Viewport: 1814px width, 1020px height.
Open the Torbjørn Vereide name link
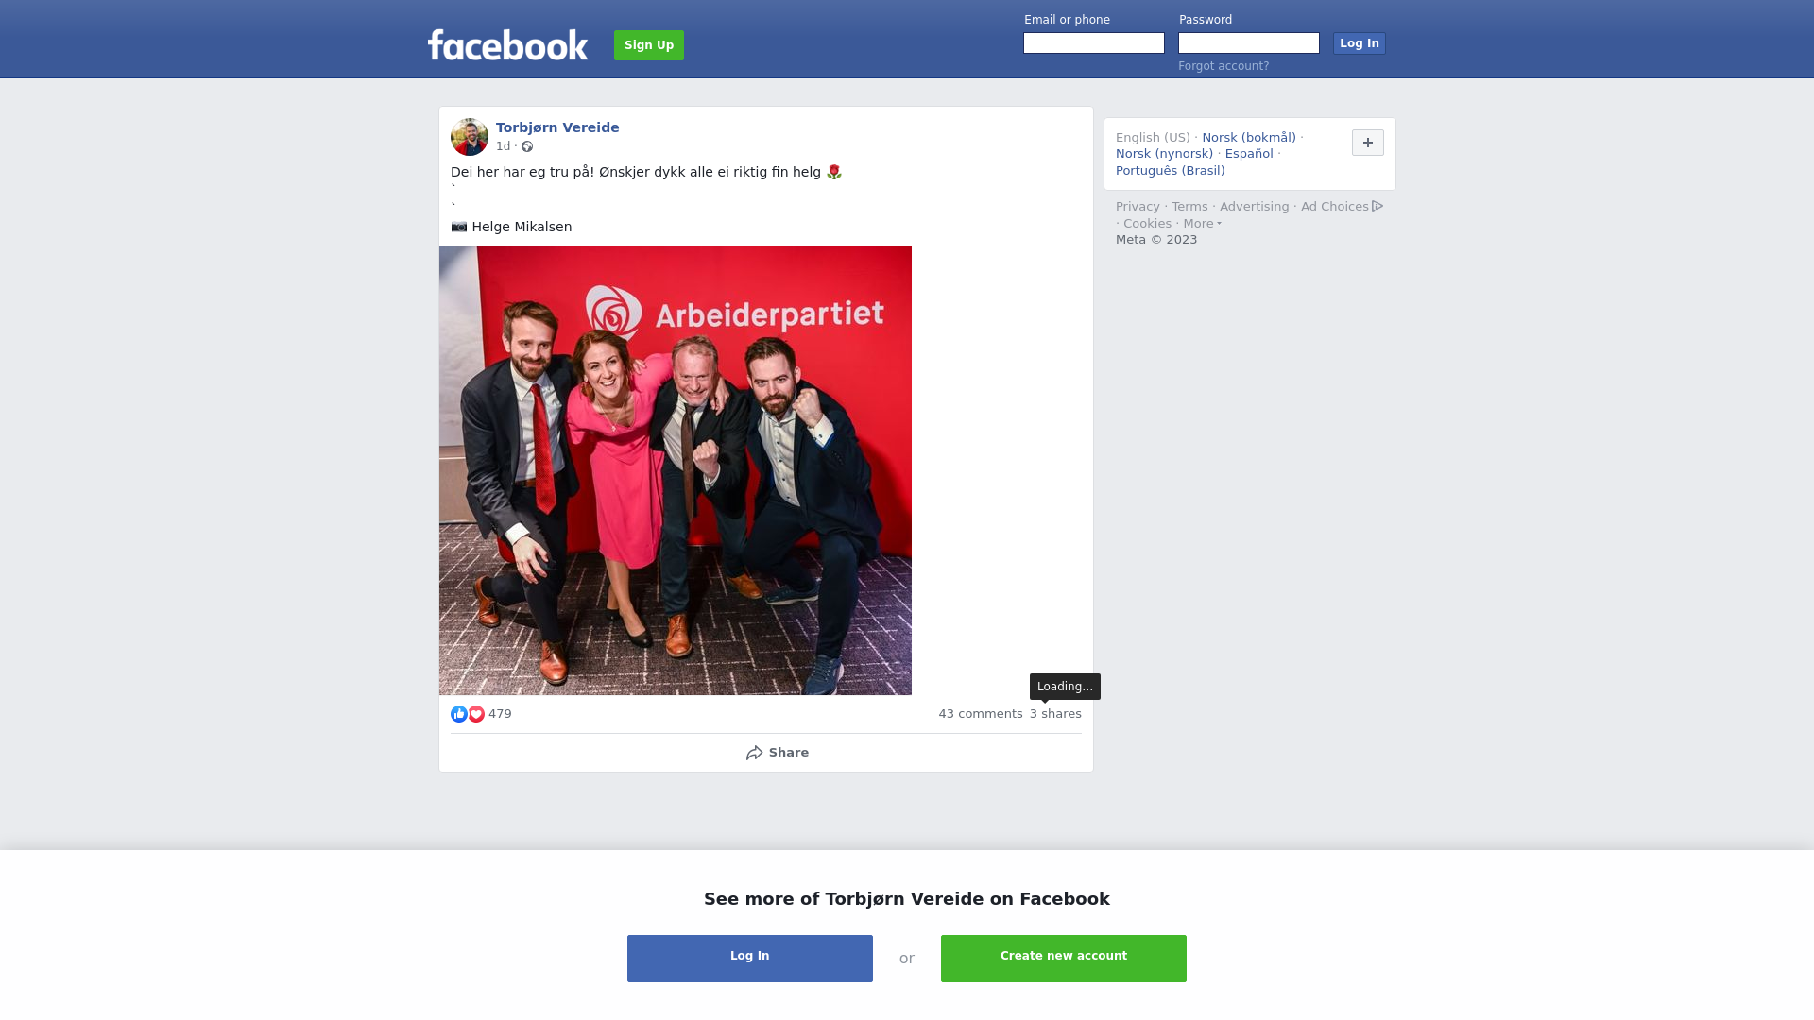coord(557,127)
